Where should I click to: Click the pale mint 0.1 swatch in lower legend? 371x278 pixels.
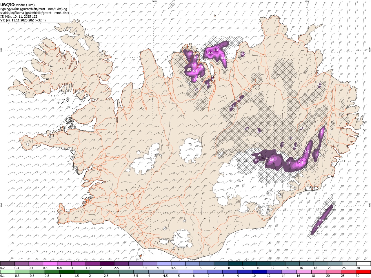[8, 272]
